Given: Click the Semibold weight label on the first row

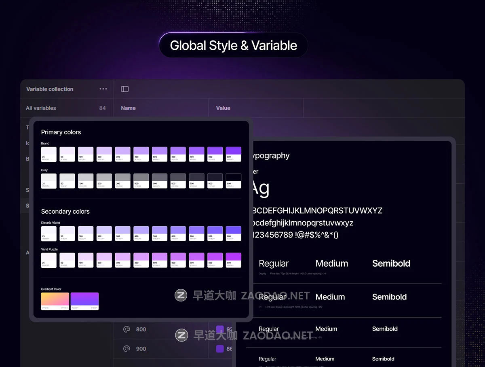Looking at the screenshot, I should (x=391, y=263).
